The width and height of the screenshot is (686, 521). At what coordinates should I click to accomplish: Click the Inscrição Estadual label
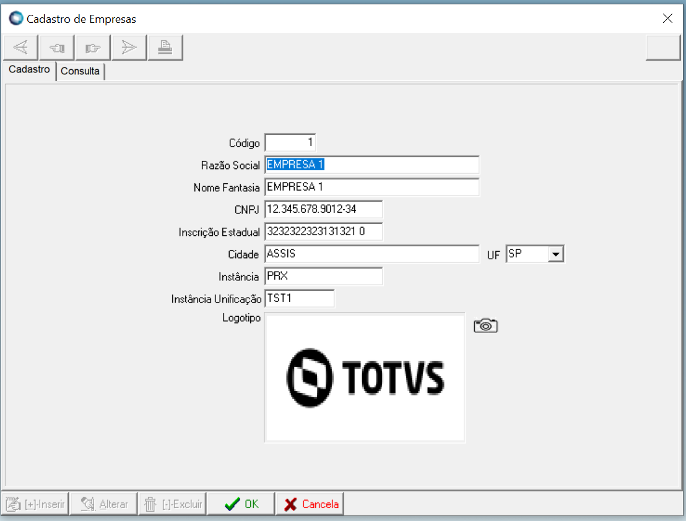coord(219,232)
